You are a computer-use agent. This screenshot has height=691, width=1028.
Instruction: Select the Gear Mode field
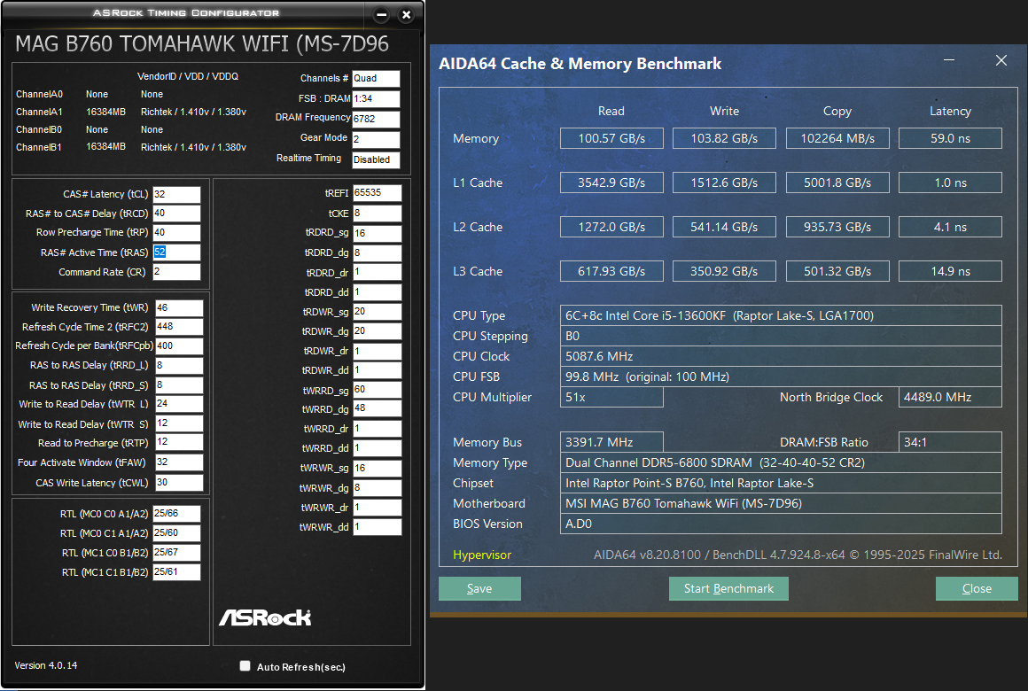pos(376,140)
